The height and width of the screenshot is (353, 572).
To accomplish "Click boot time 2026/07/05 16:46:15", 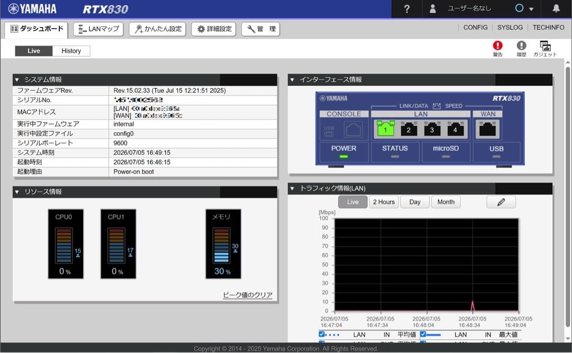I will [x=142, y=162].
